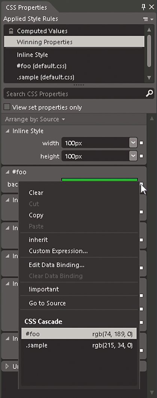This screenshot has height=398, width=157.
Task: Pin the CSS Properties panel
Action: point(144,7)
